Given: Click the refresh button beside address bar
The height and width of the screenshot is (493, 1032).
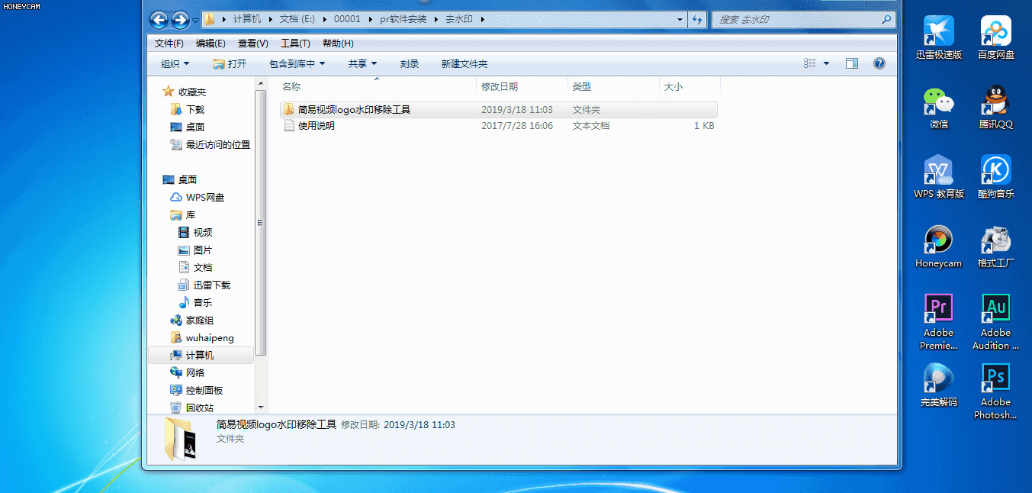Looking at the screenshot, I should pos(697,19).
